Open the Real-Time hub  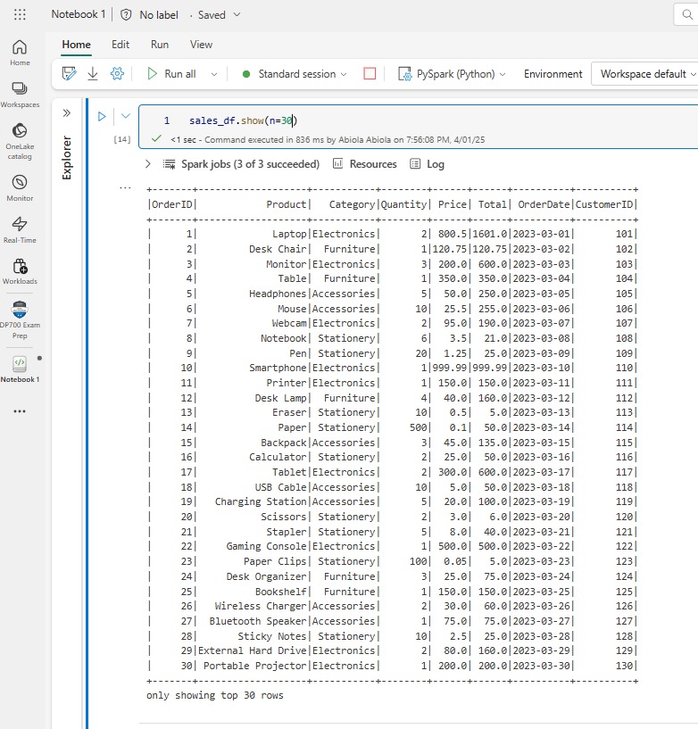point(20,228)
